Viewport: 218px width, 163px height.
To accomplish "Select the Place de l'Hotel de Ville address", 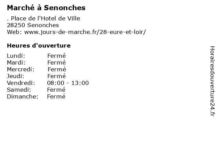I will click(44, 18).
